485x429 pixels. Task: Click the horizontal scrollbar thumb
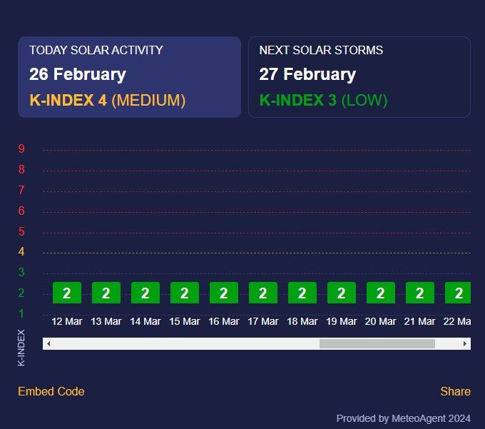[377, 343]
